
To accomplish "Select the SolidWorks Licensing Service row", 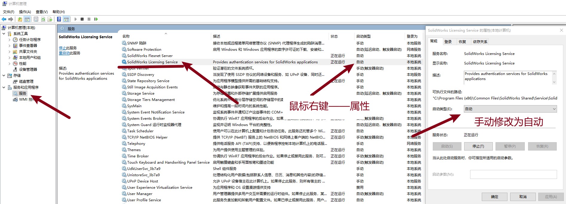I will [272, 62].
